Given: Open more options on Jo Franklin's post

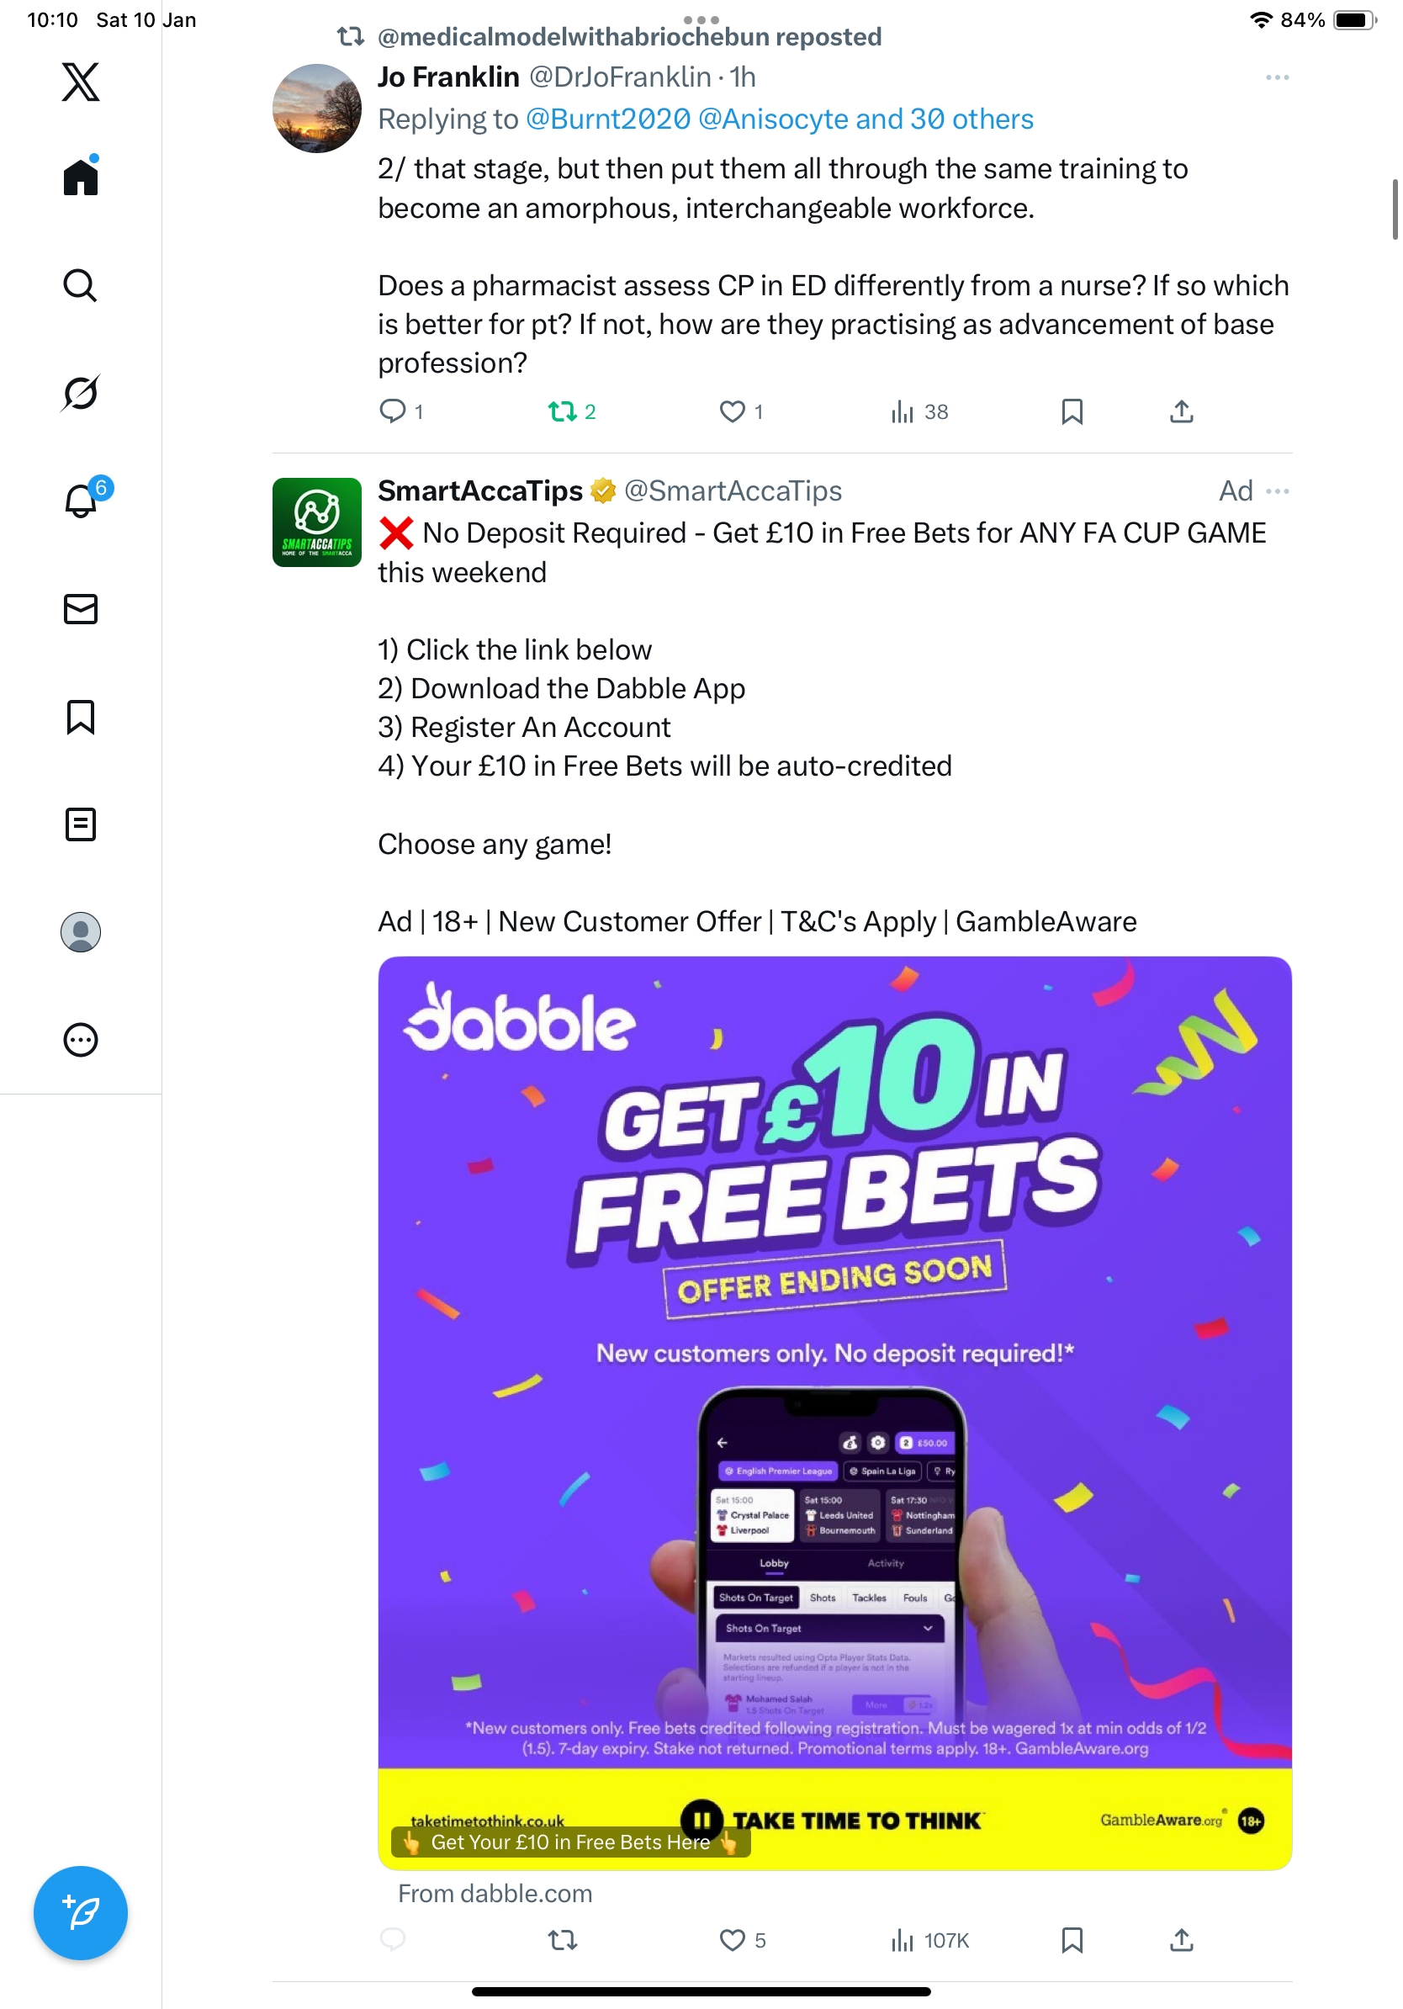Looking at the screenshot, I should coord(1277,78).
